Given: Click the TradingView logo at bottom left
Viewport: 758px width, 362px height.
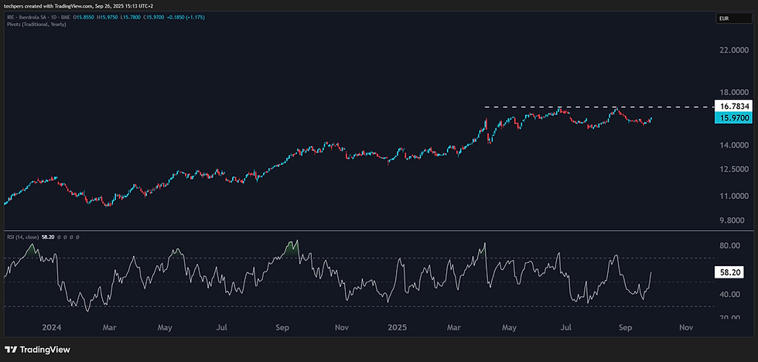Looking at the screenshot, I should [37, 349].
